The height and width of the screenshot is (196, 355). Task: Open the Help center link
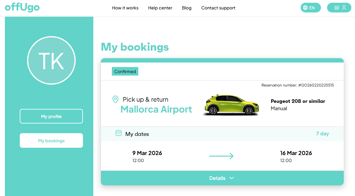[x=160, y=8]
